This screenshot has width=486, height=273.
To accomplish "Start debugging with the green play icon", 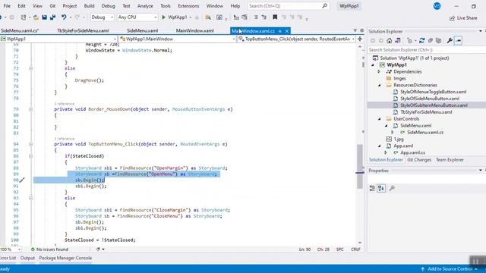I will 164,17.
